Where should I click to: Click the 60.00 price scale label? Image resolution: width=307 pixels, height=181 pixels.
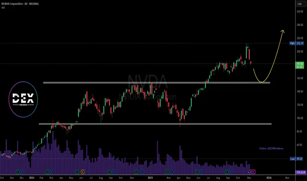[300, 144]
